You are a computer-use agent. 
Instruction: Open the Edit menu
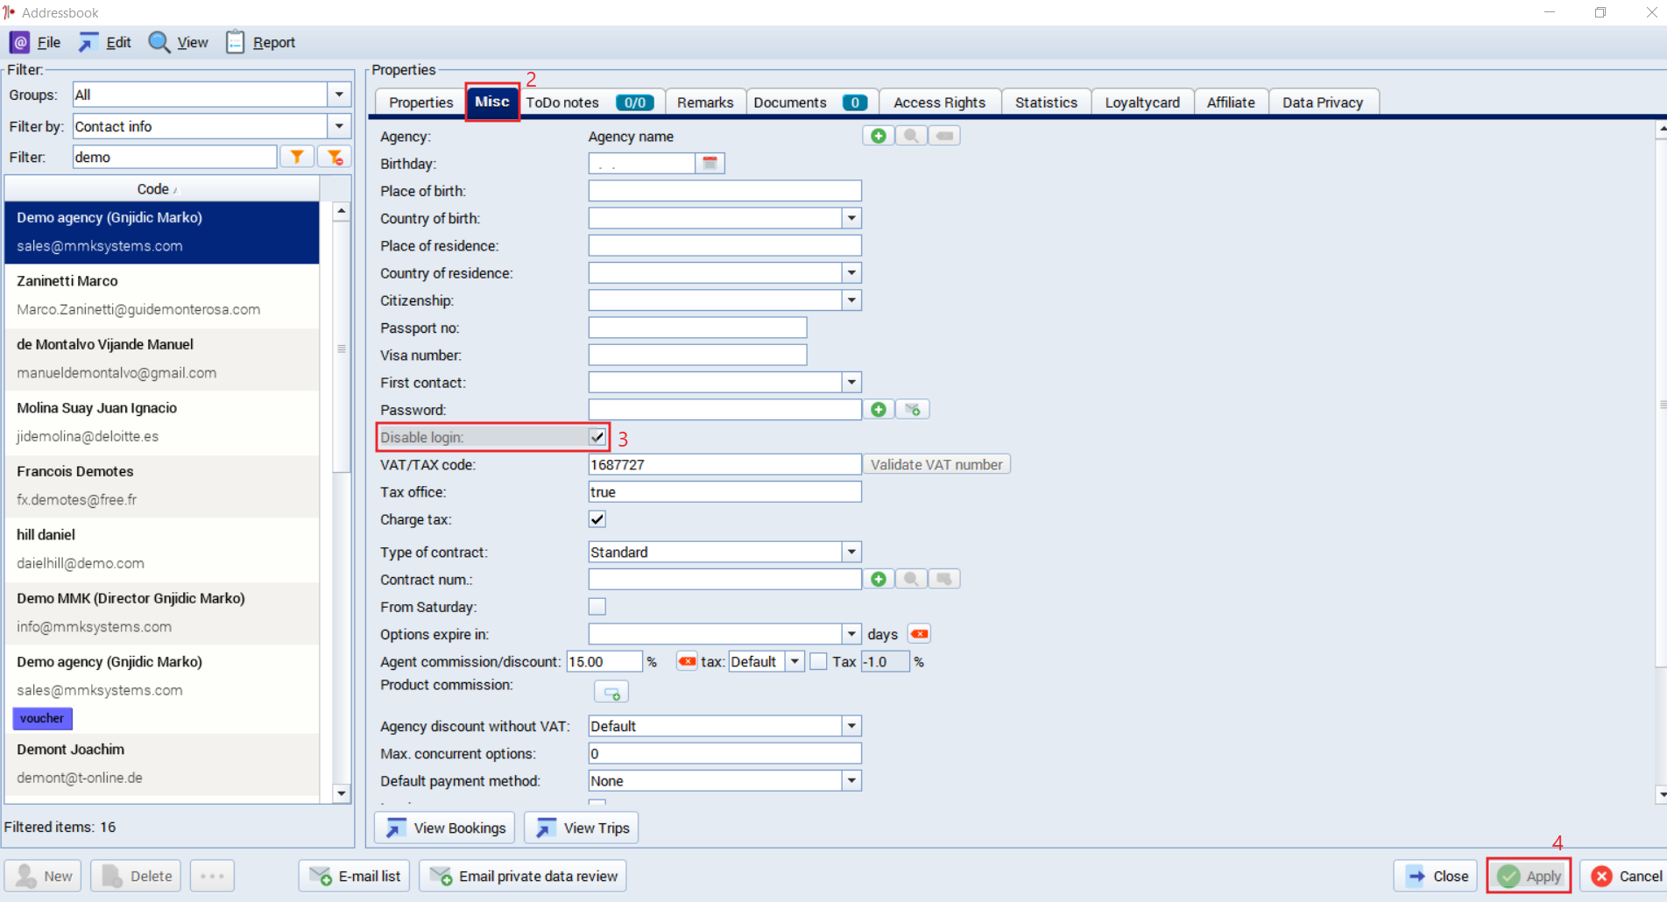(105, 42)
